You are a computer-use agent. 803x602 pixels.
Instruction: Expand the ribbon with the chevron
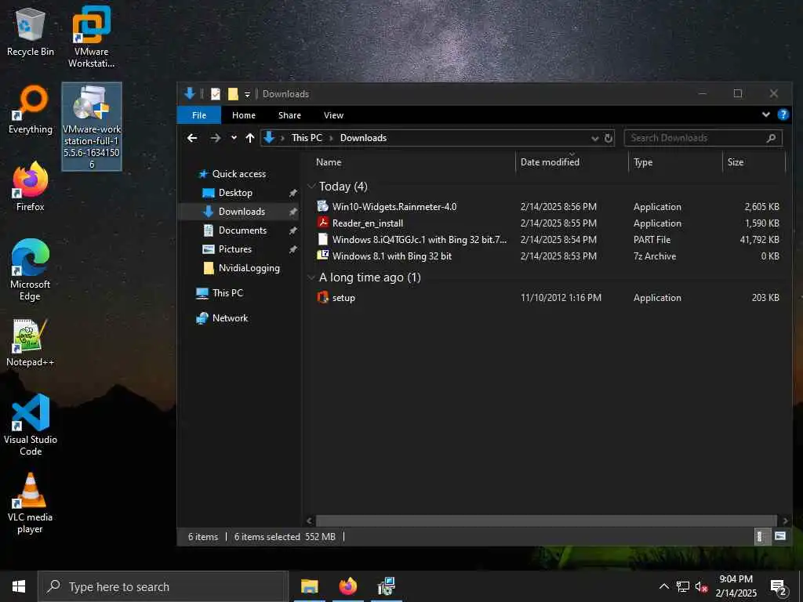(766, 114)
